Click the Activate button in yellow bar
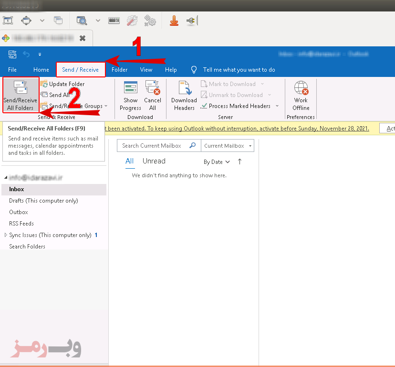395x367 pixels. [387, 129]
